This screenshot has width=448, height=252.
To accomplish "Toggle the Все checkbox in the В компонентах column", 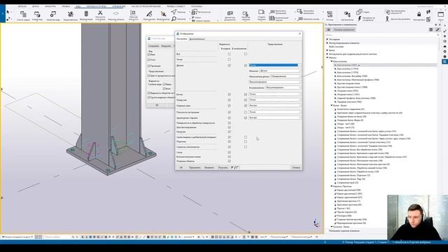I will pos(246,54).
